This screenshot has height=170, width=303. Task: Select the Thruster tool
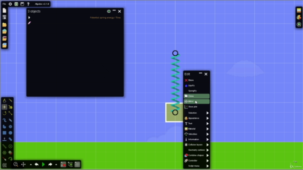coord(10,153)
